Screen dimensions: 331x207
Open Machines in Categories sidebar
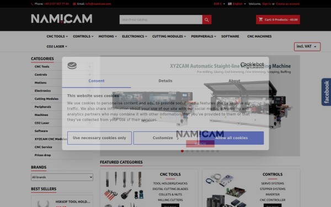(41, 115)
